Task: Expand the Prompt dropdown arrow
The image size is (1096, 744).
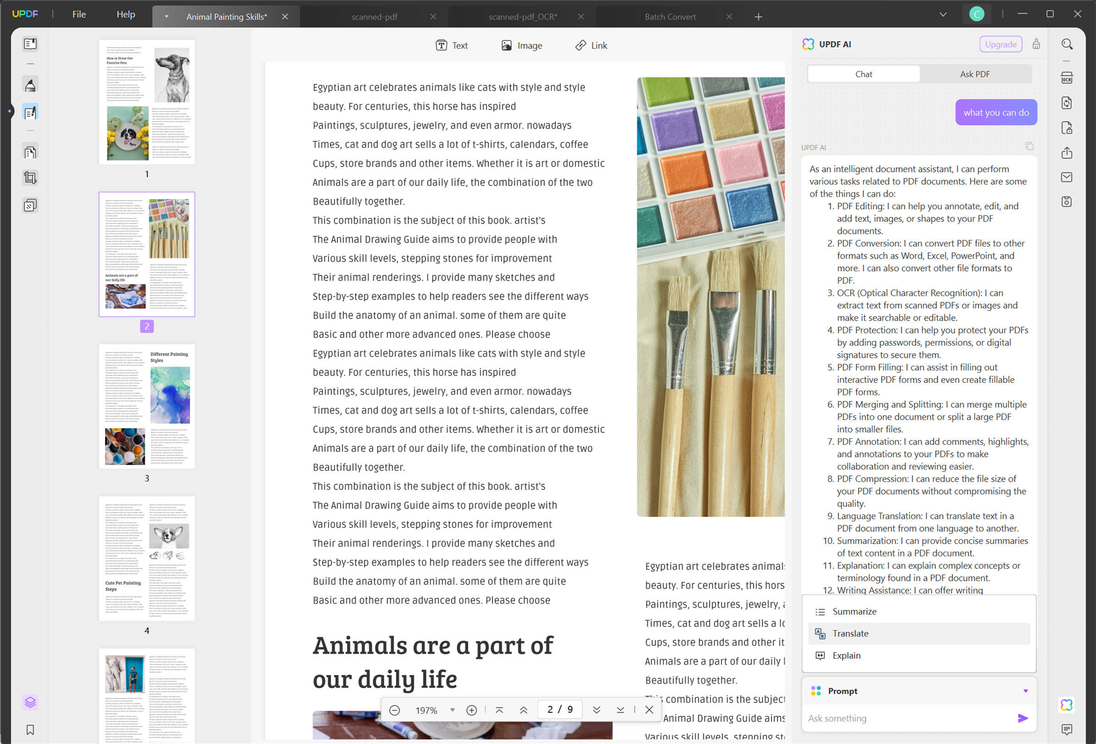Action: tap(1025, 691)
